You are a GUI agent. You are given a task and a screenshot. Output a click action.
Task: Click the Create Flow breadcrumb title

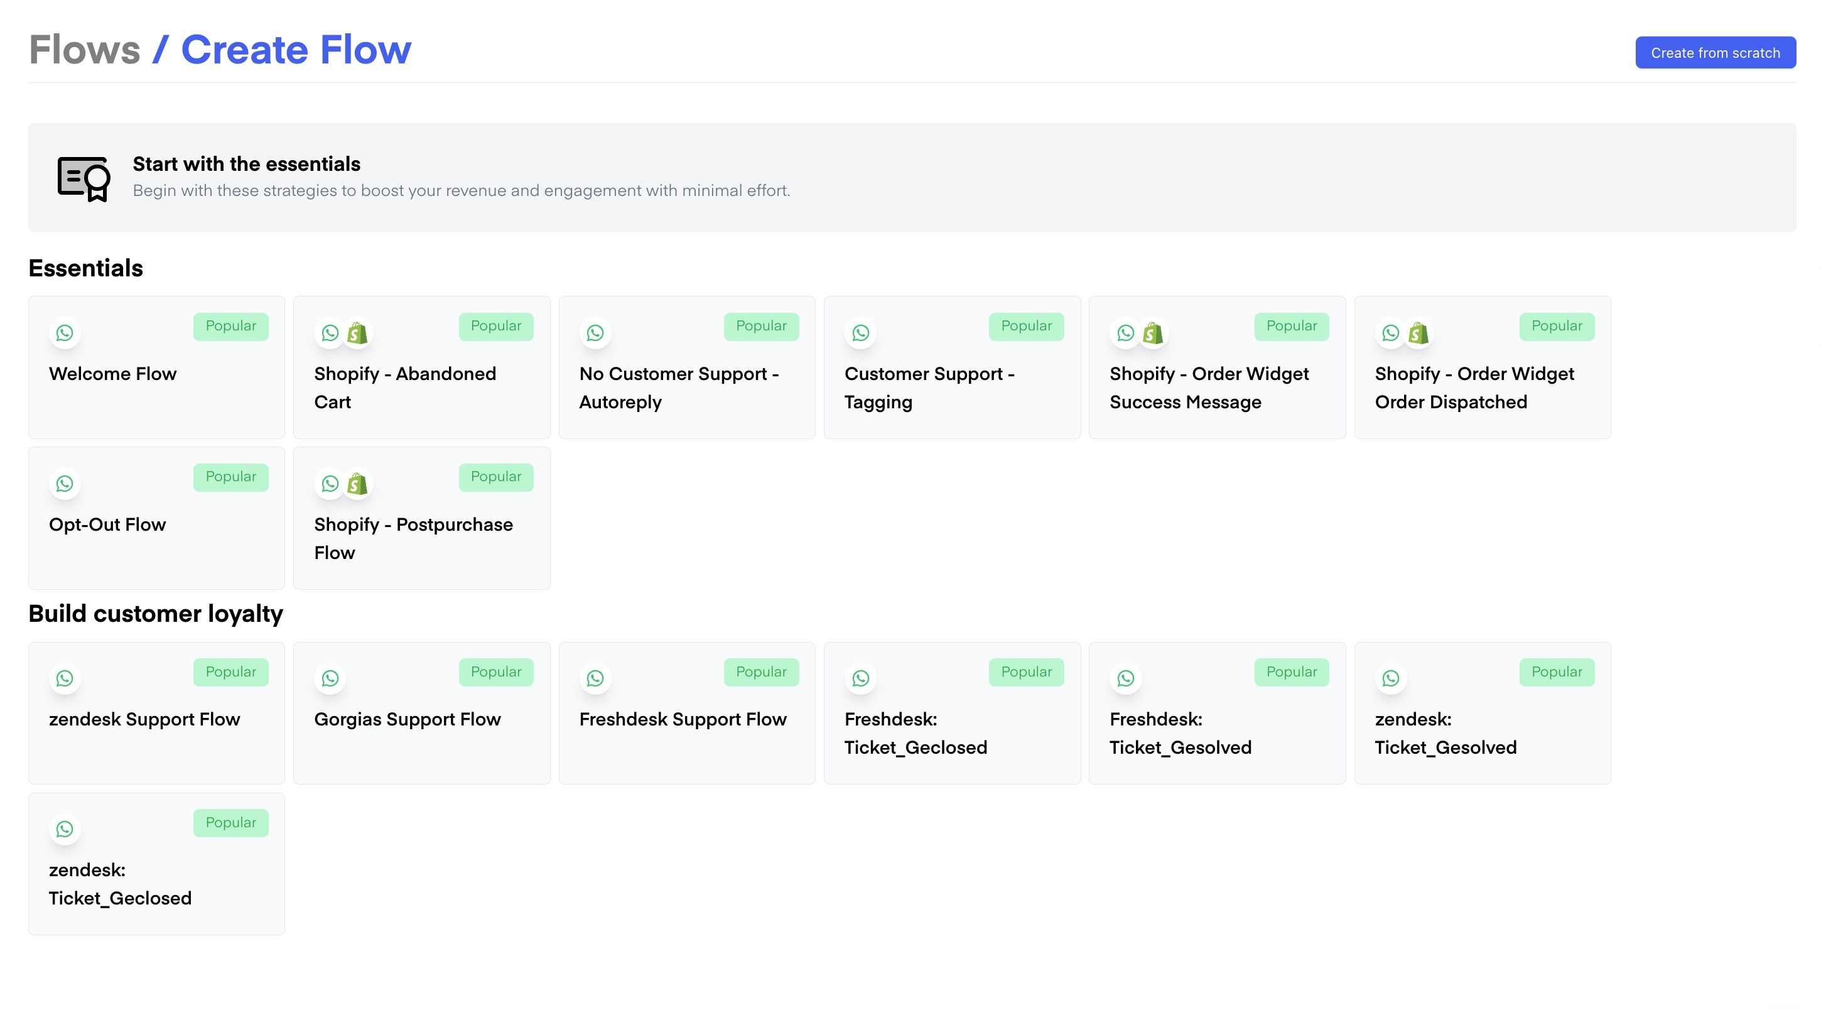[x=296, y=50]
